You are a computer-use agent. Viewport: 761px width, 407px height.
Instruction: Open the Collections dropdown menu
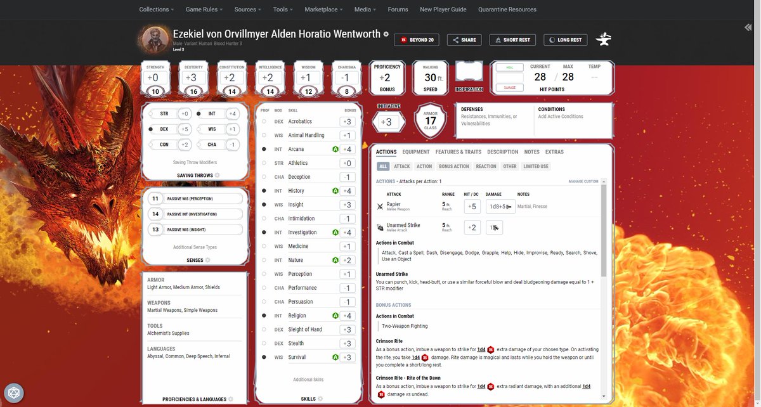[x=157, y=10]
